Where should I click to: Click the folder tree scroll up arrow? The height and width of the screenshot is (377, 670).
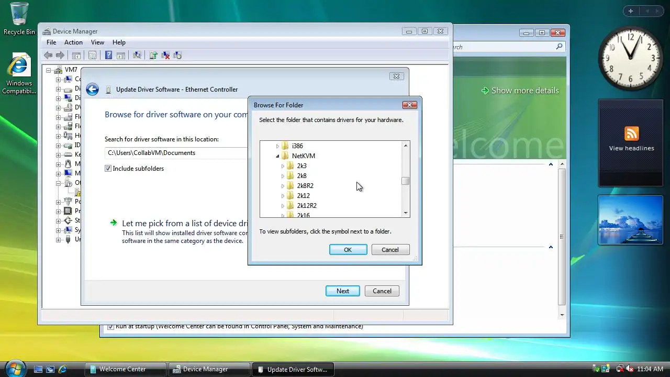pos(406,145)
